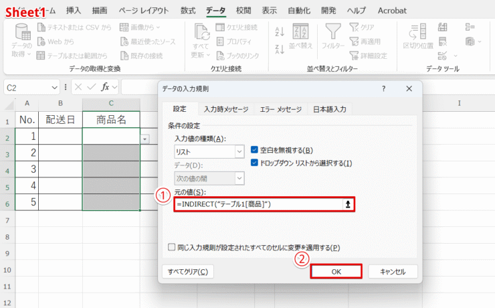Open the Name Box C2 dropdown
The width and height of the screenshot is (495, 308).
(55, 88)
